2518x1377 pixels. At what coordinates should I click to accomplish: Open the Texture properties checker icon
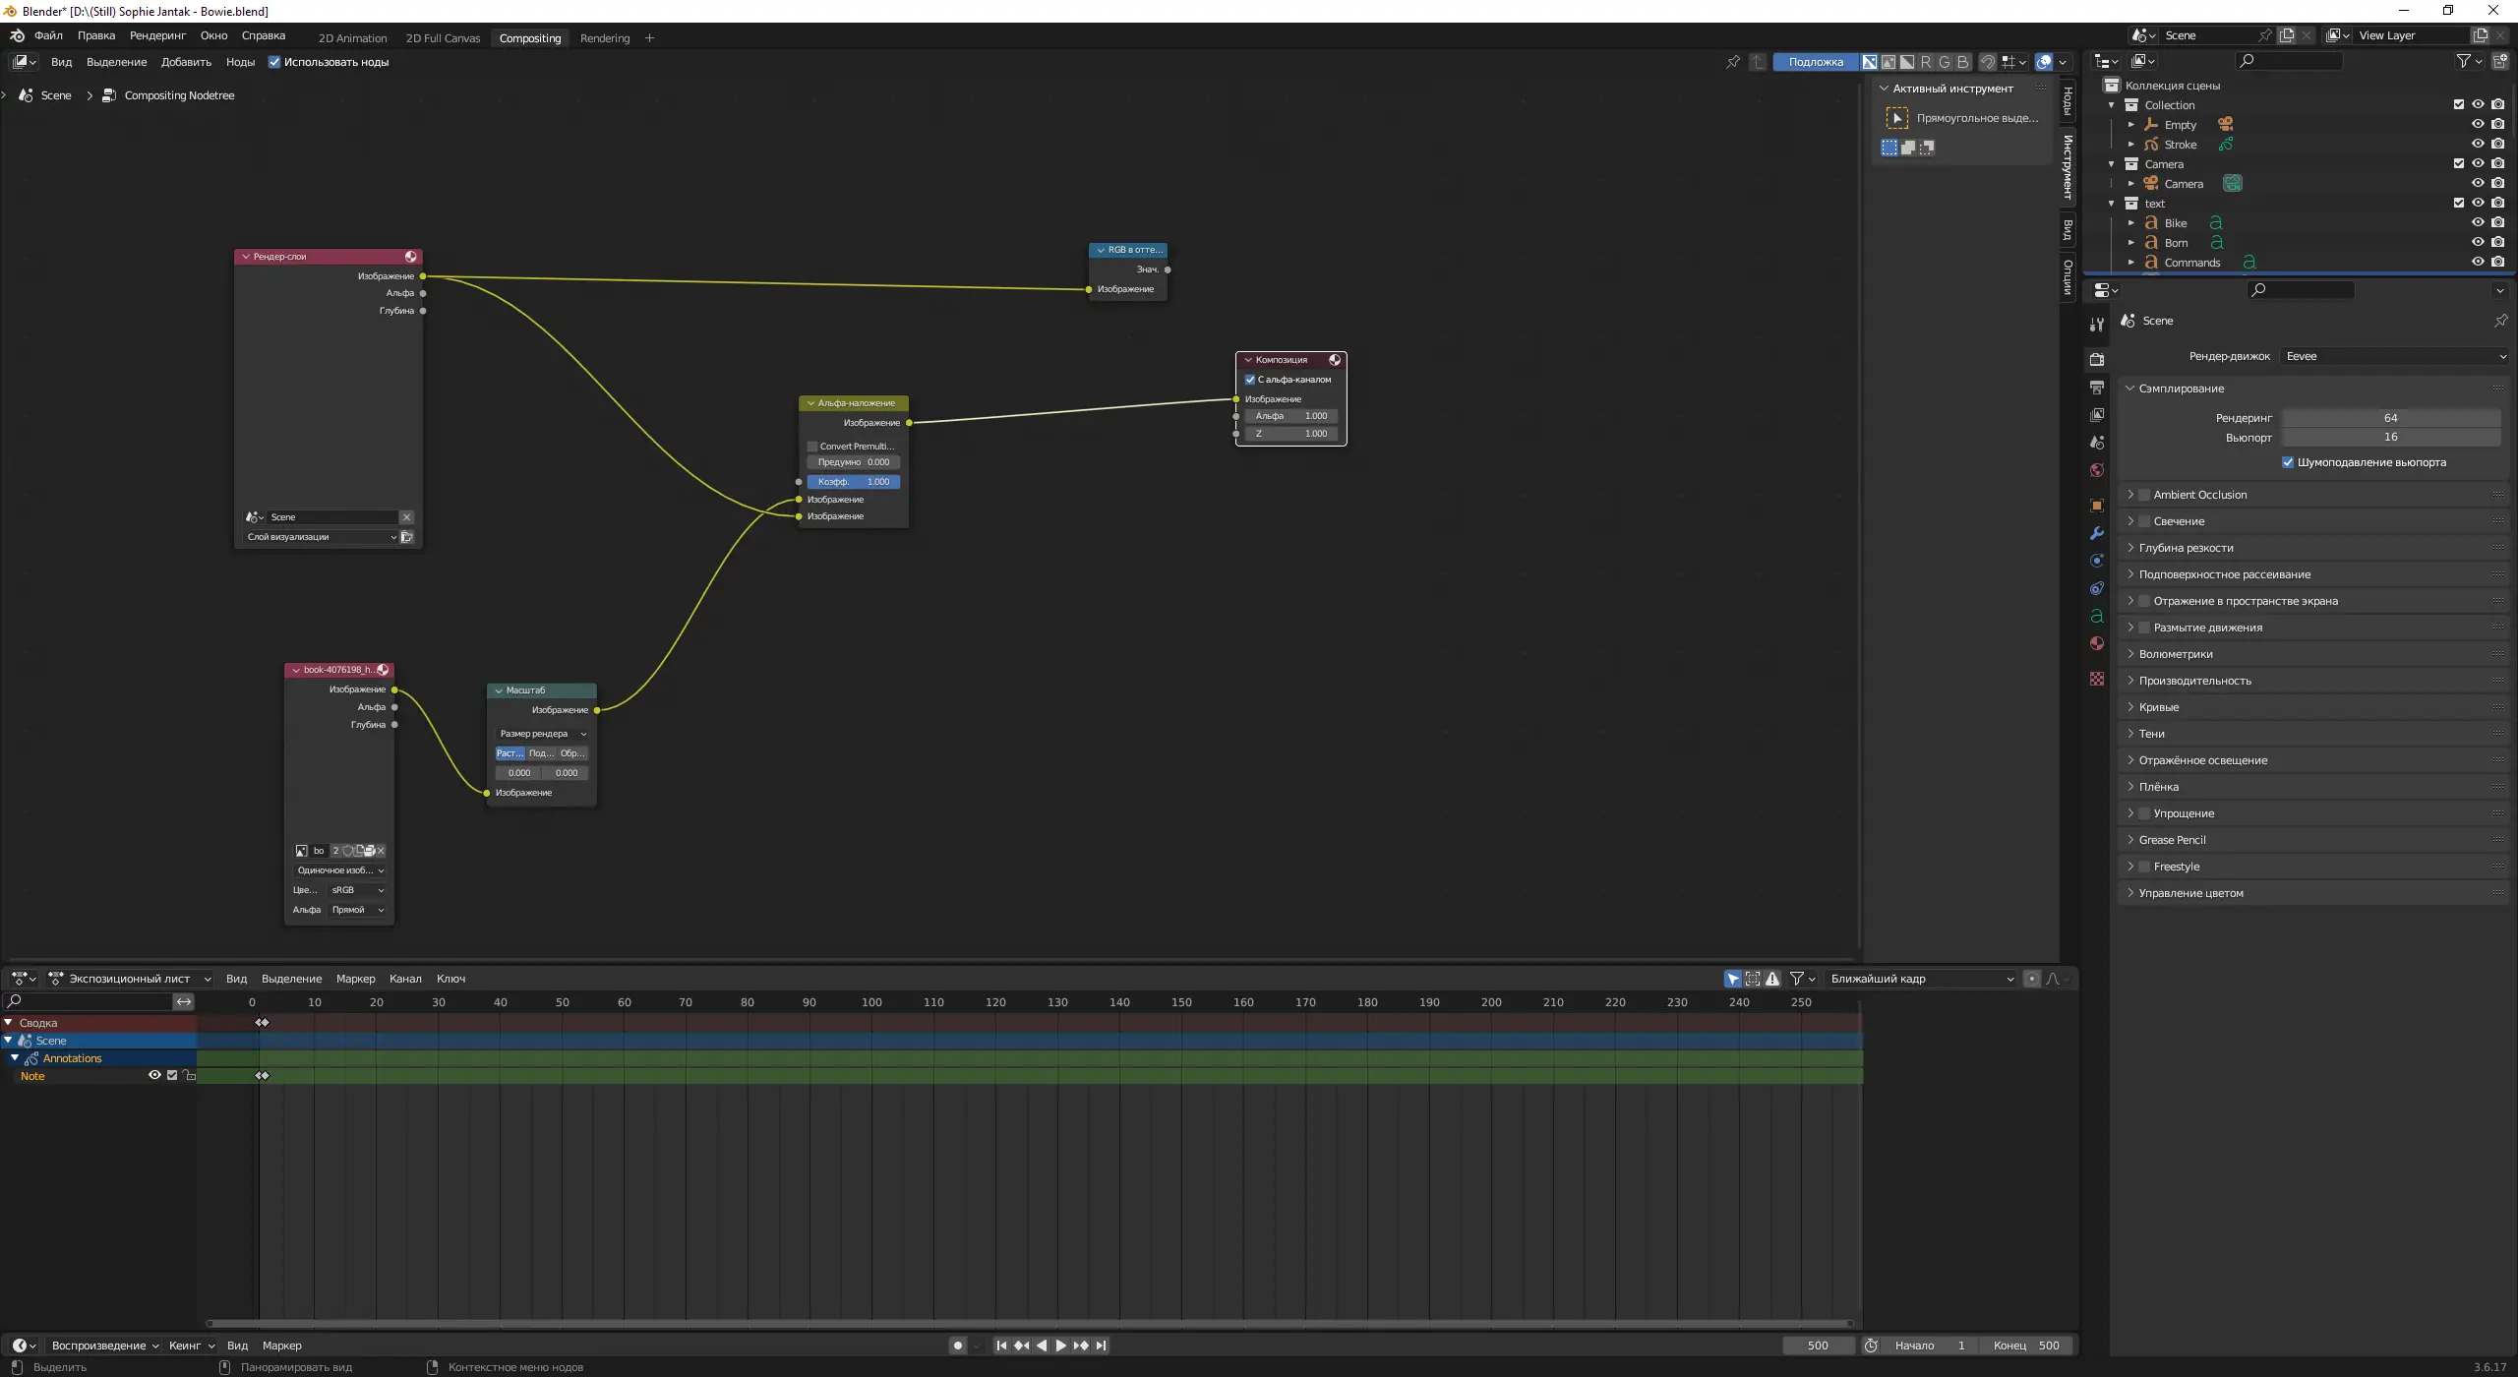(2097, 679)
